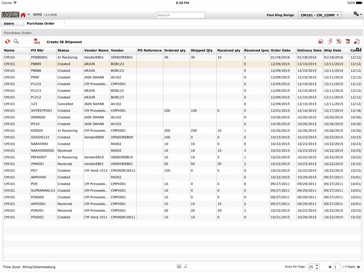Screen dimensions: 364x273
Task: Click the page number input box
Action: tap(337, 267)
